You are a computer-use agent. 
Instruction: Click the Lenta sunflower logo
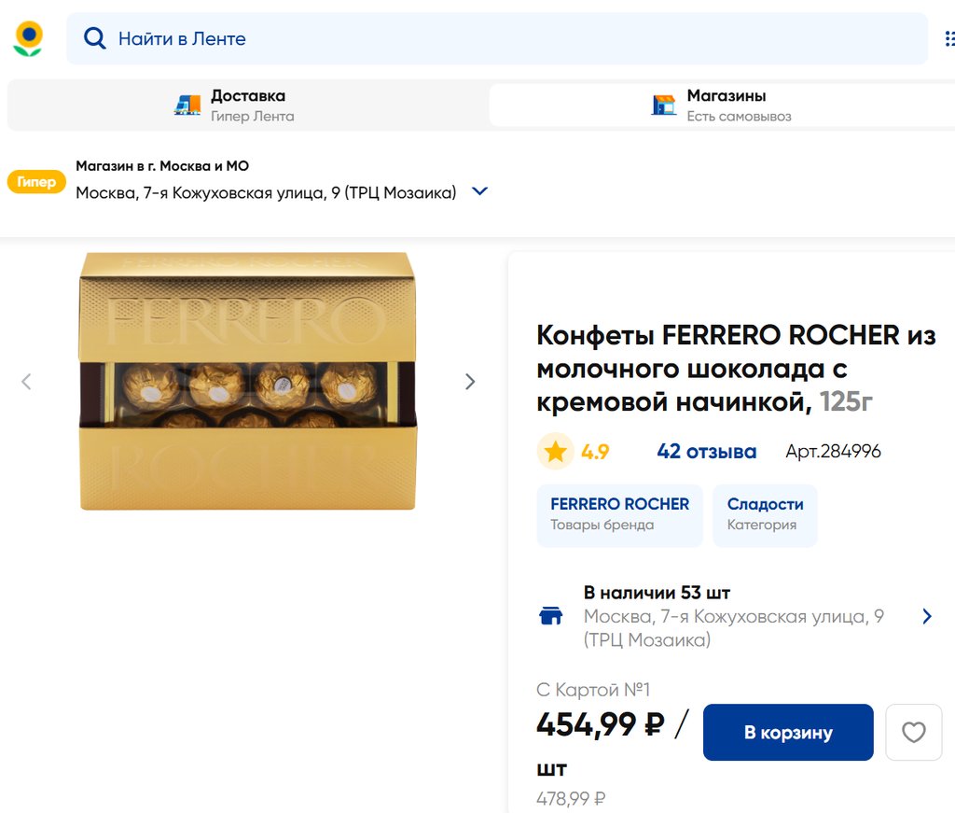point(29,38)
